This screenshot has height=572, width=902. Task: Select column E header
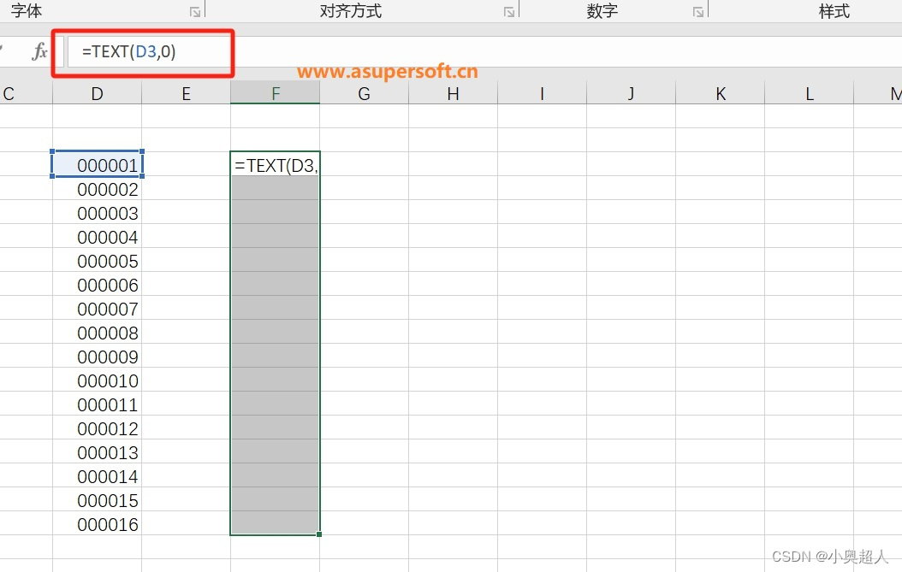186,93
